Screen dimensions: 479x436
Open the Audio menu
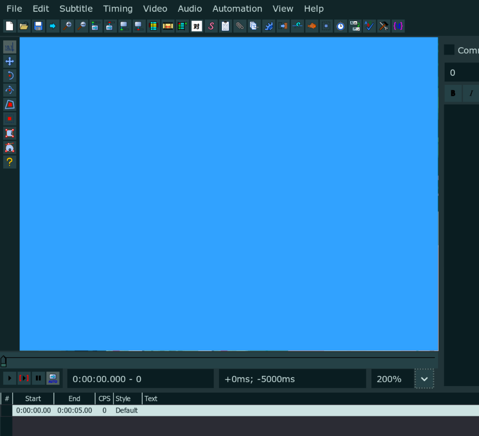pos(190,9)
